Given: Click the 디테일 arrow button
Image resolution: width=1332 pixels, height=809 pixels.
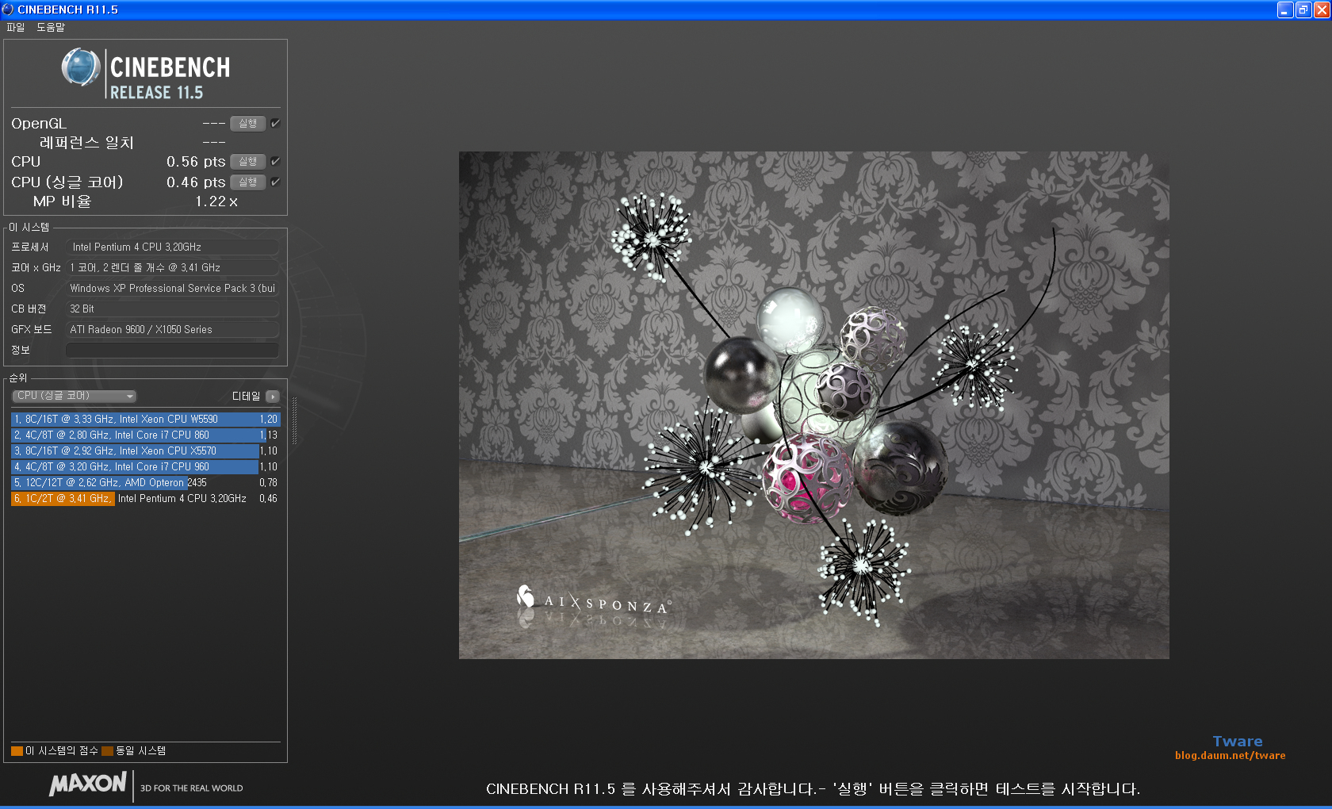Looking at the screenshot, I should click(x=273, y=396).
